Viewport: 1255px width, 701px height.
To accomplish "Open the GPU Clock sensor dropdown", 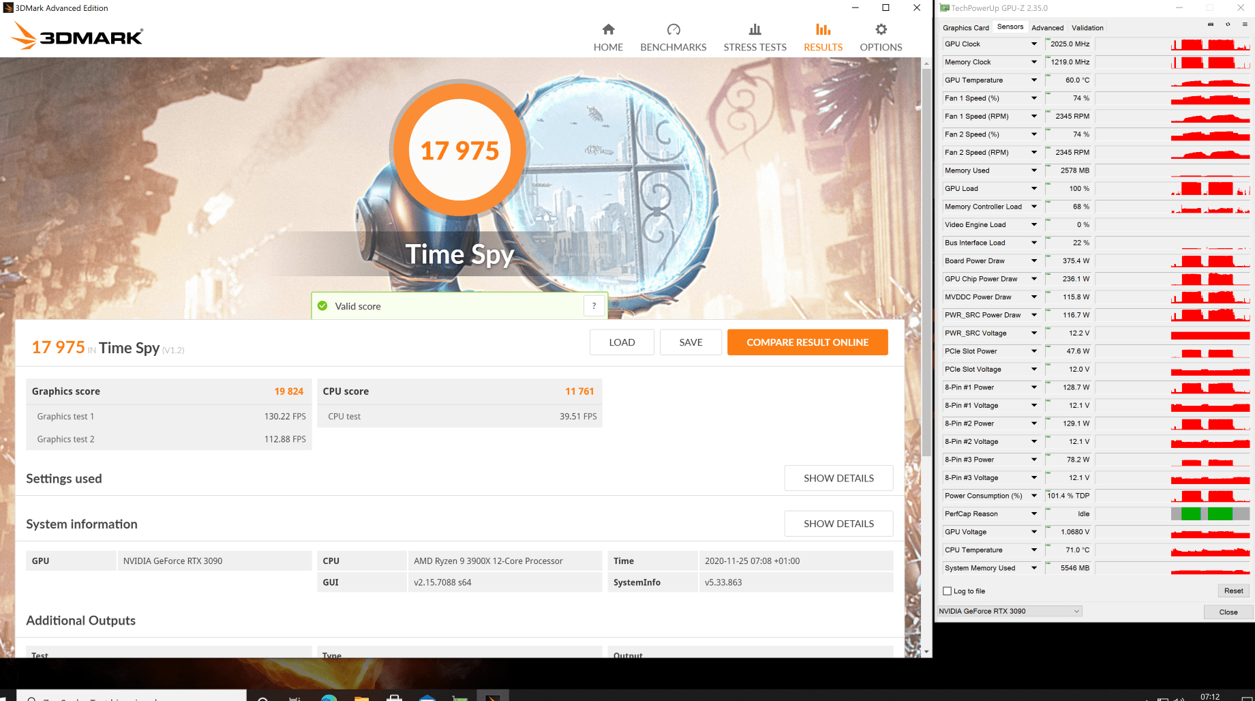I will pos(1034,44).
